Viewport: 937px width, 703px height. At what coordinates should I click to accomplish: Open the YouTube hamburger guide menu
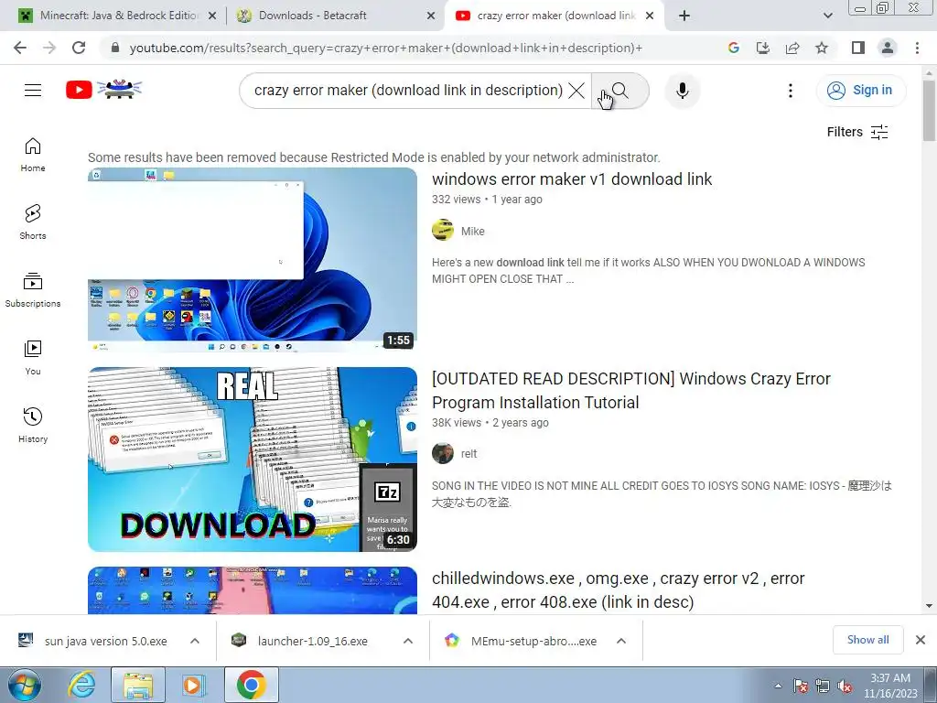click(33, 91)
